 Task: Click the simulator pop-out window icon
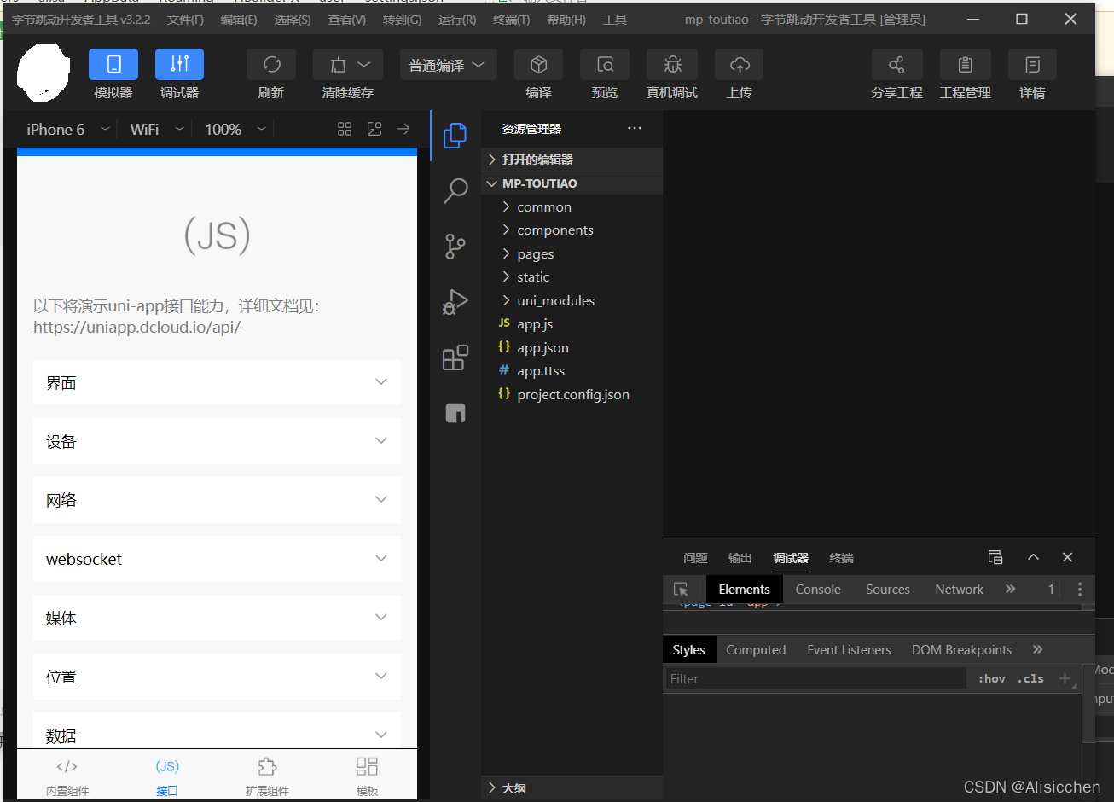[374, 129]
